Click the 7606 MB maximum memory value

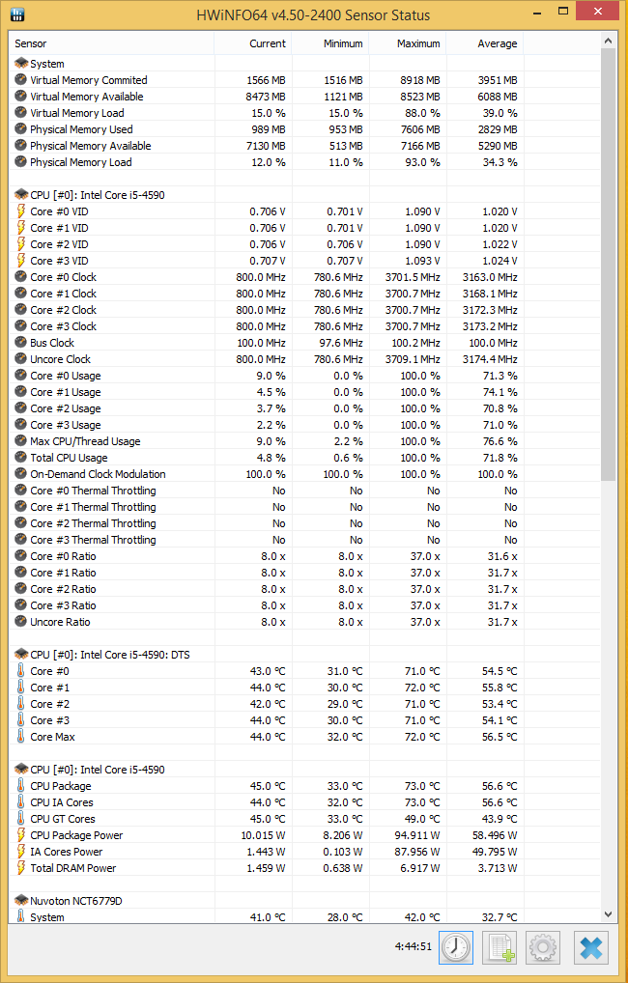[x=419, y=129]
